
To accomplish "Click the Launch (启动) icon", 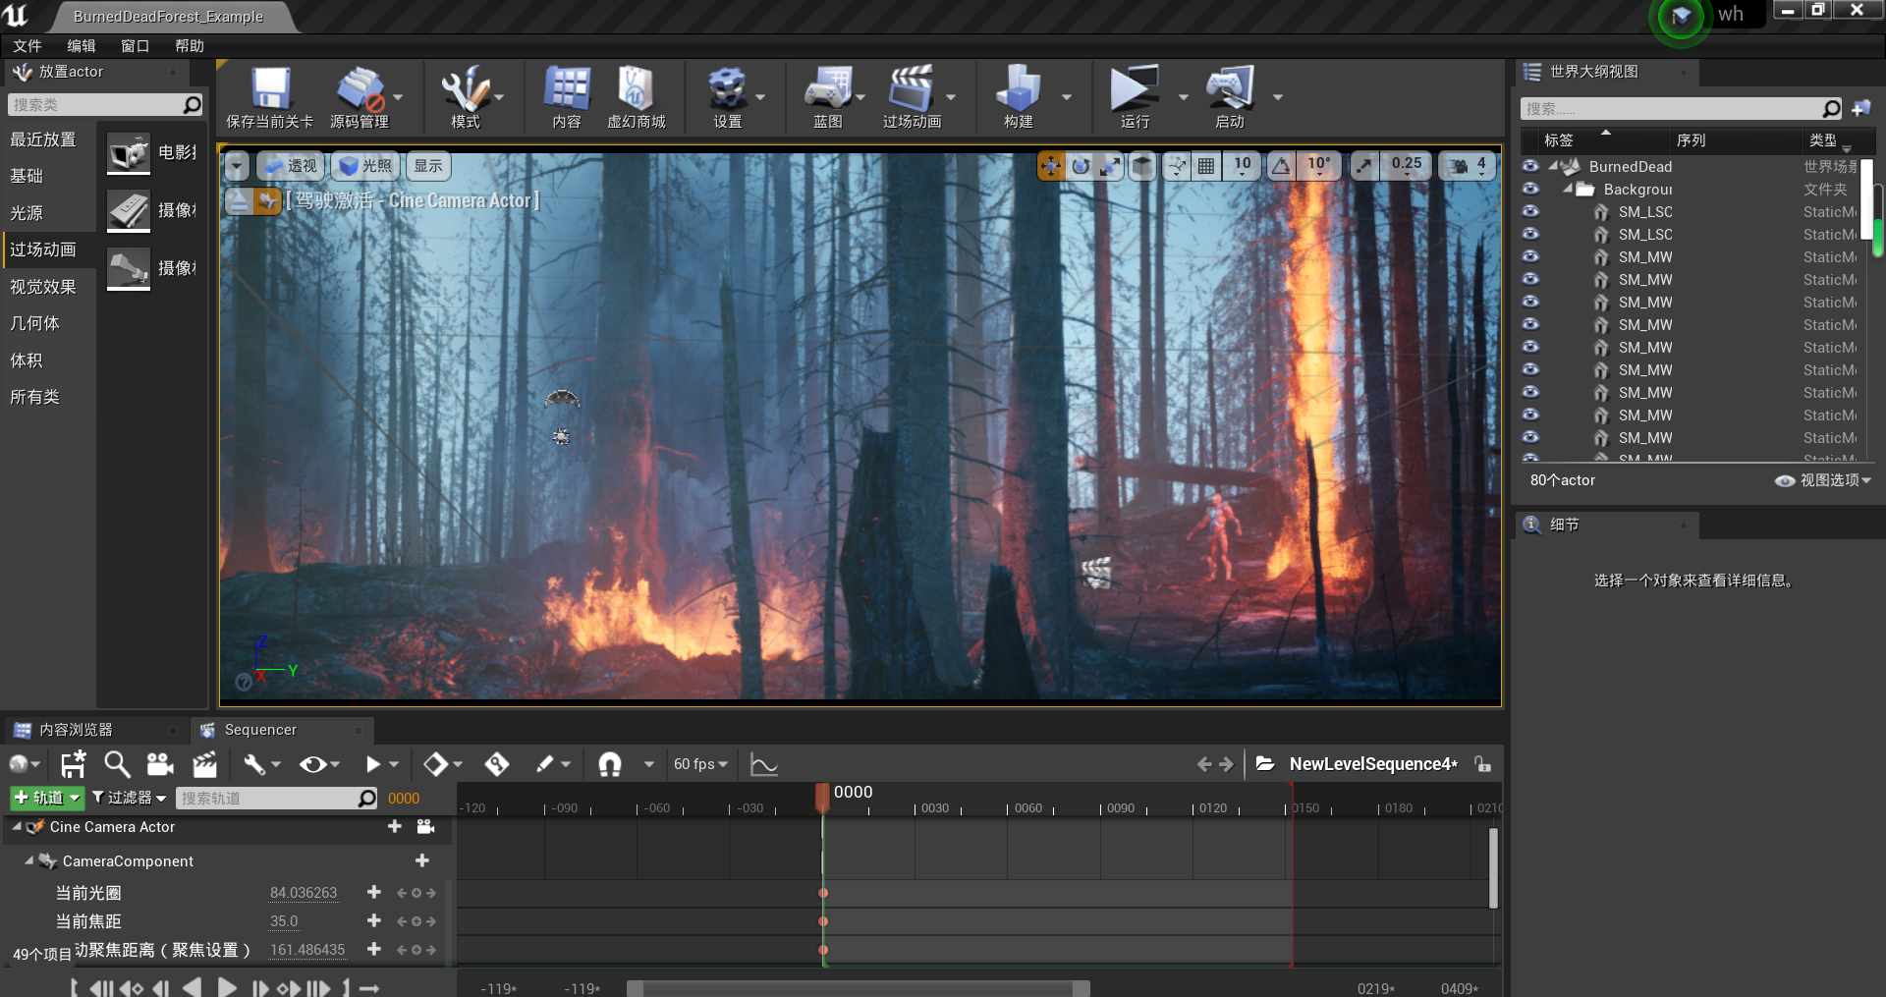I will 1230,88.
